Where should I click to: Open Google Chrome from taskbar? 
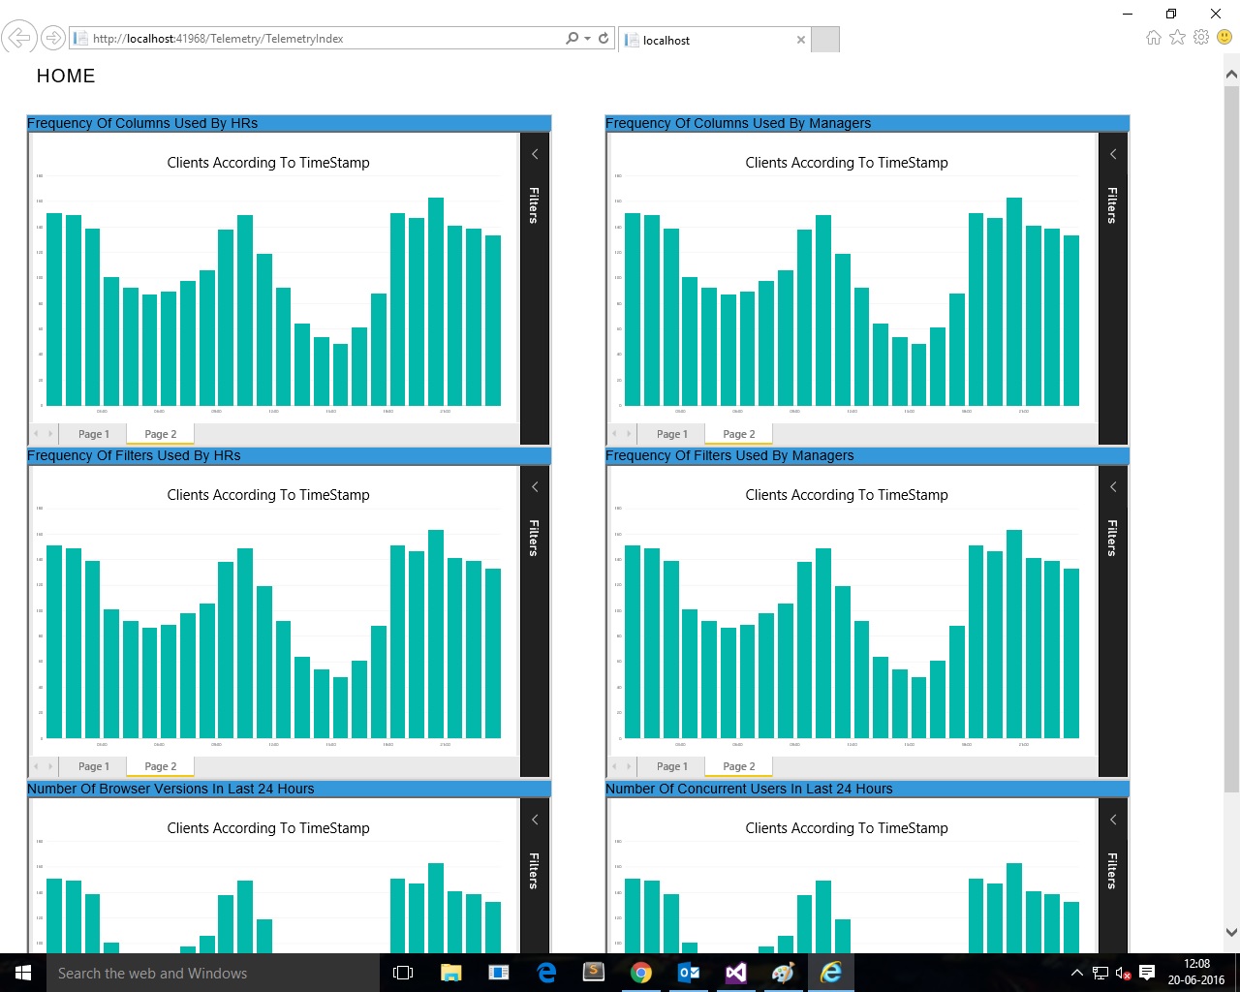[x=640, y=973]
